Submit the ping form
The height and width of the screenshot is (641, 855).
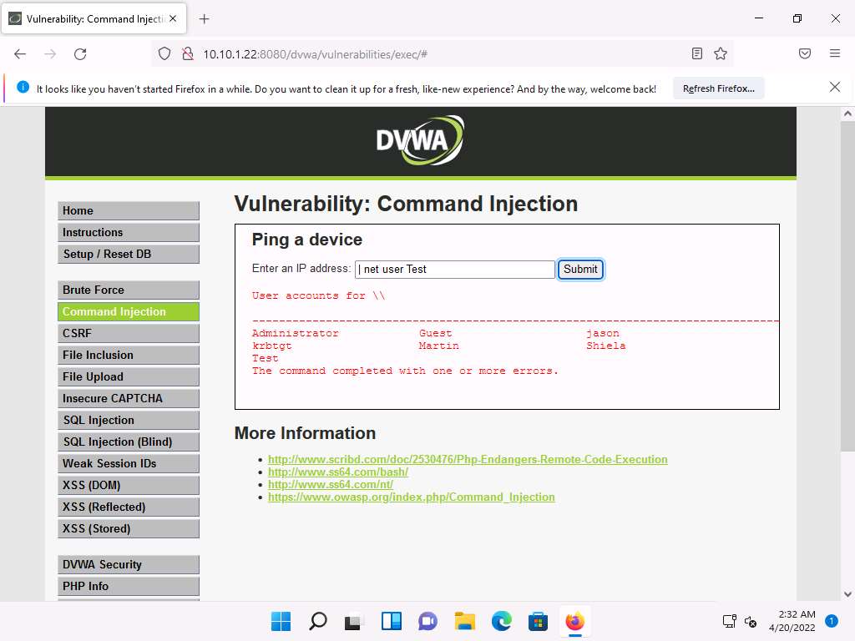(580, 269)
